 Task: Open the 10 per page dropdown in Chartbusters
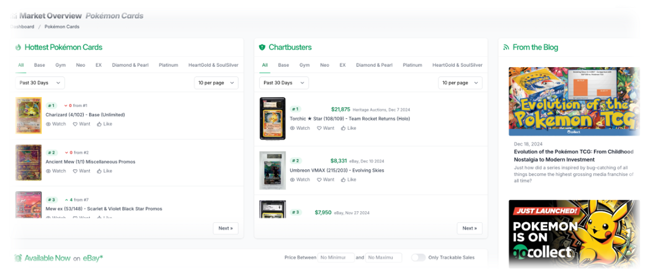(x=460, y=83)
